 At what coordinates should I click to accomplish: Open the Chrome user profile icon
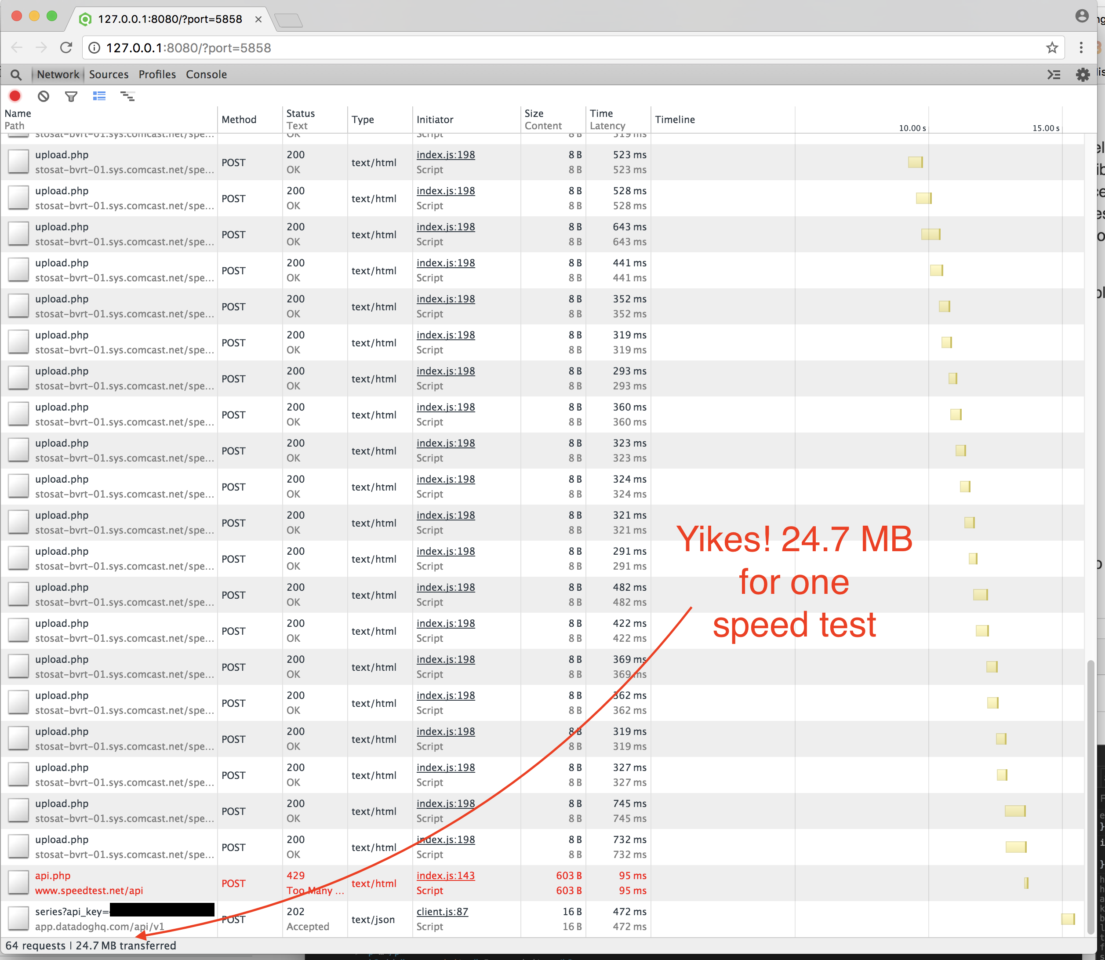click(1082, 16)
